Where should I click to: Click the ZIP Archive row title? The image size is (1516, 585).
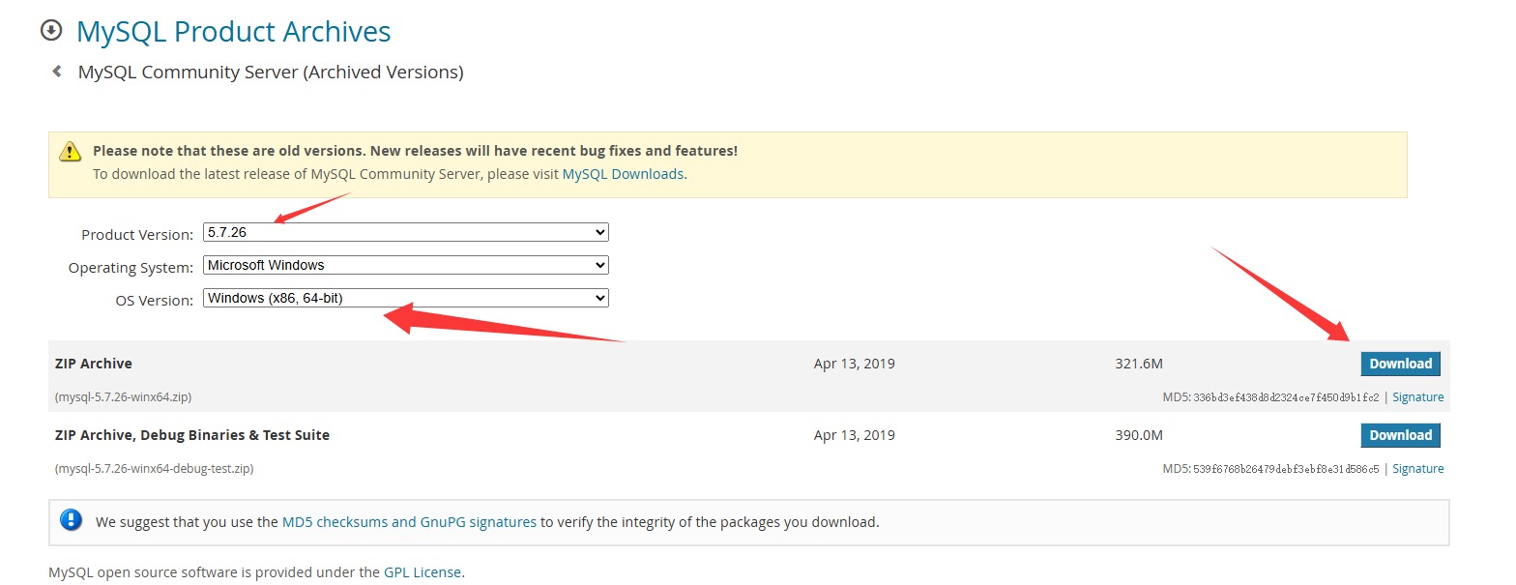[94, 364]
